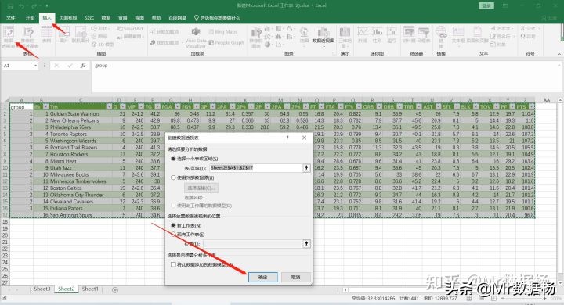564x305 pixels.
Task: Insert a Column sparkline
Action: (377, 35)
